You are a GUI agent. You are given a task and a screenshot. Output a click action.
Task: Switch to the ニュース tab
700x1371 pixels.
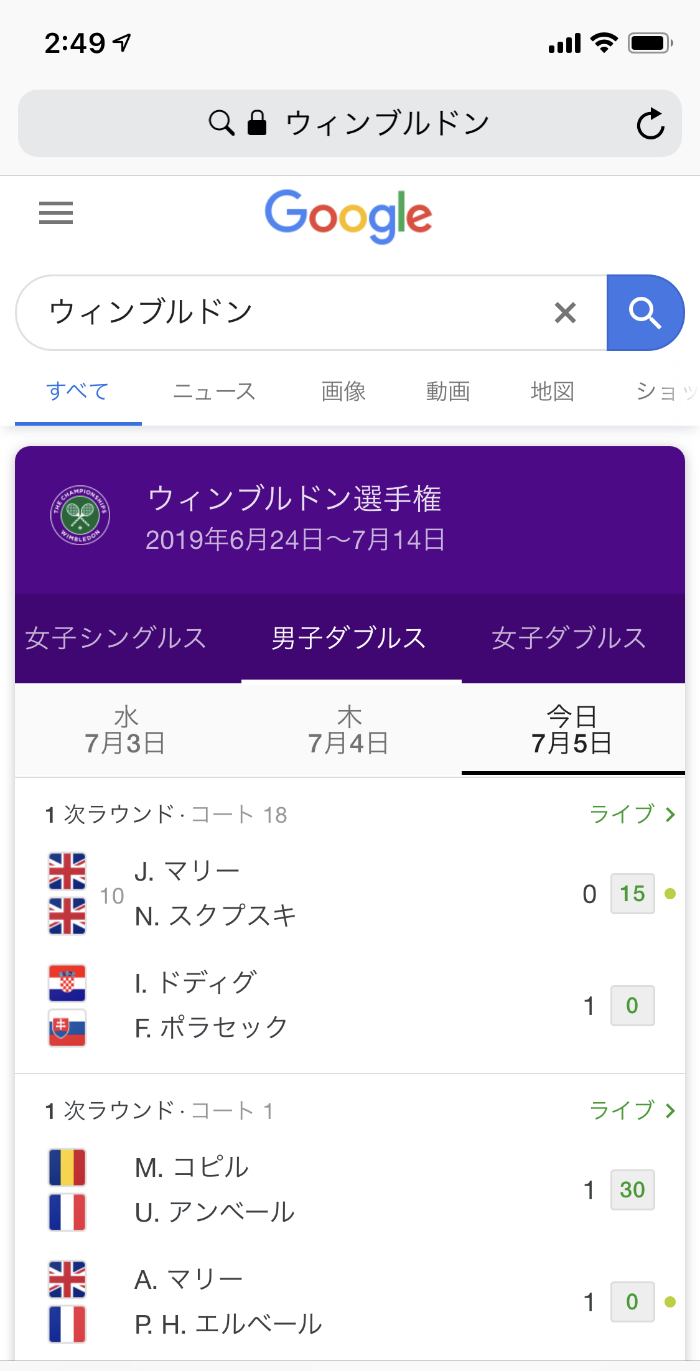[x=214, y=391]
